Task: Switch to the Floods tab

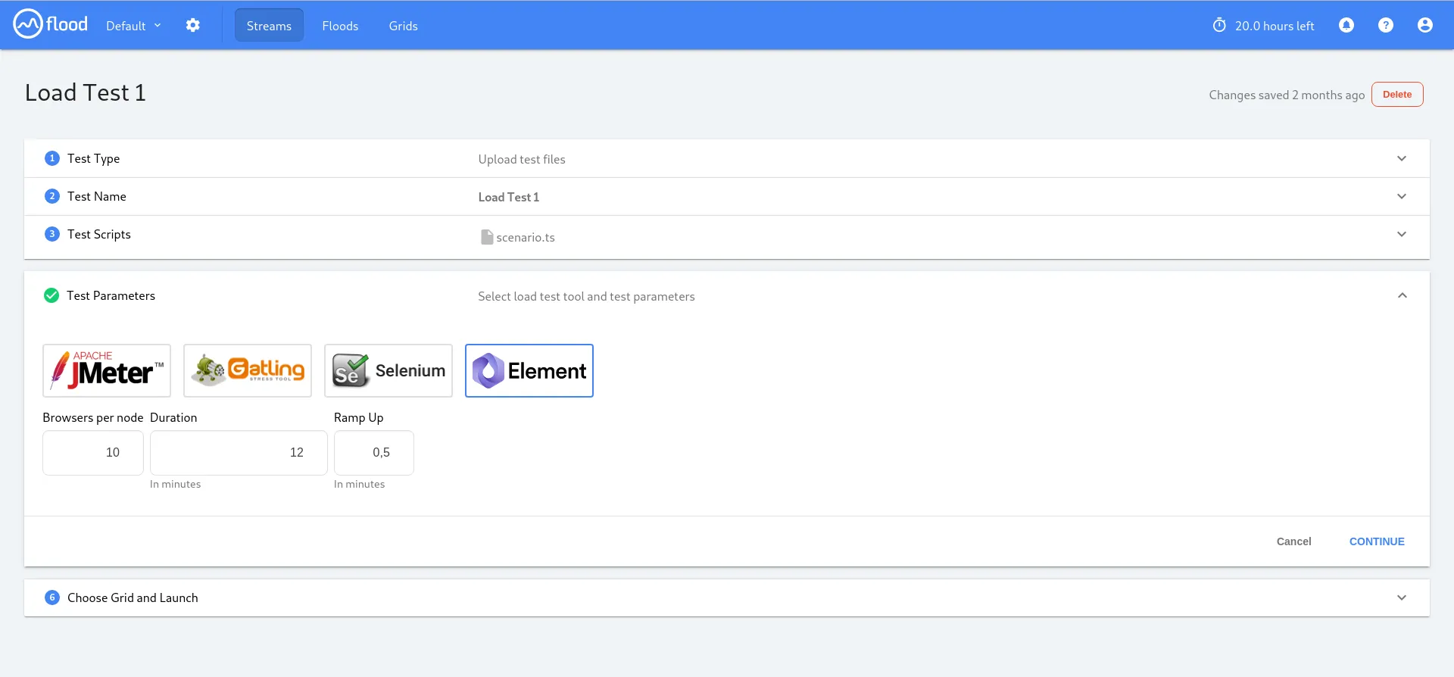Action: 340,26
